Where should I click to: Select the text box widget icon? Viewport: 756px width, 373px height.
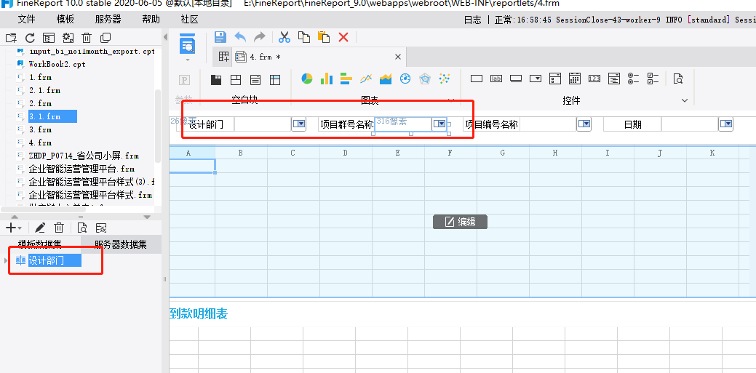point(477,79)
